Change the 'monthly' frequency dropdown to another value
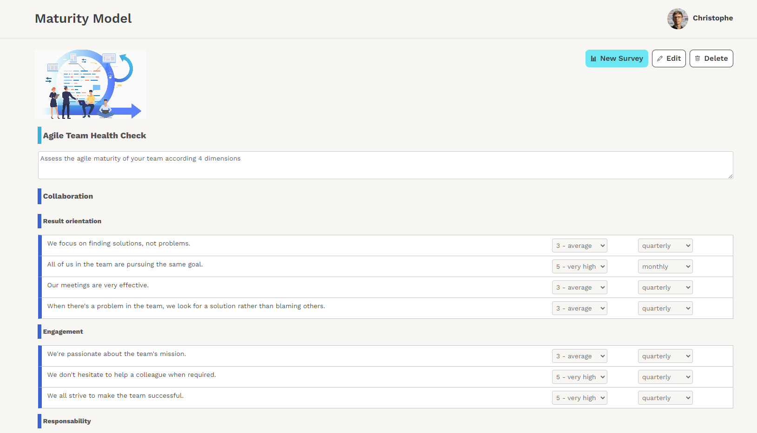The height and width of the screenshot is (433, 757). click(665, 266)
